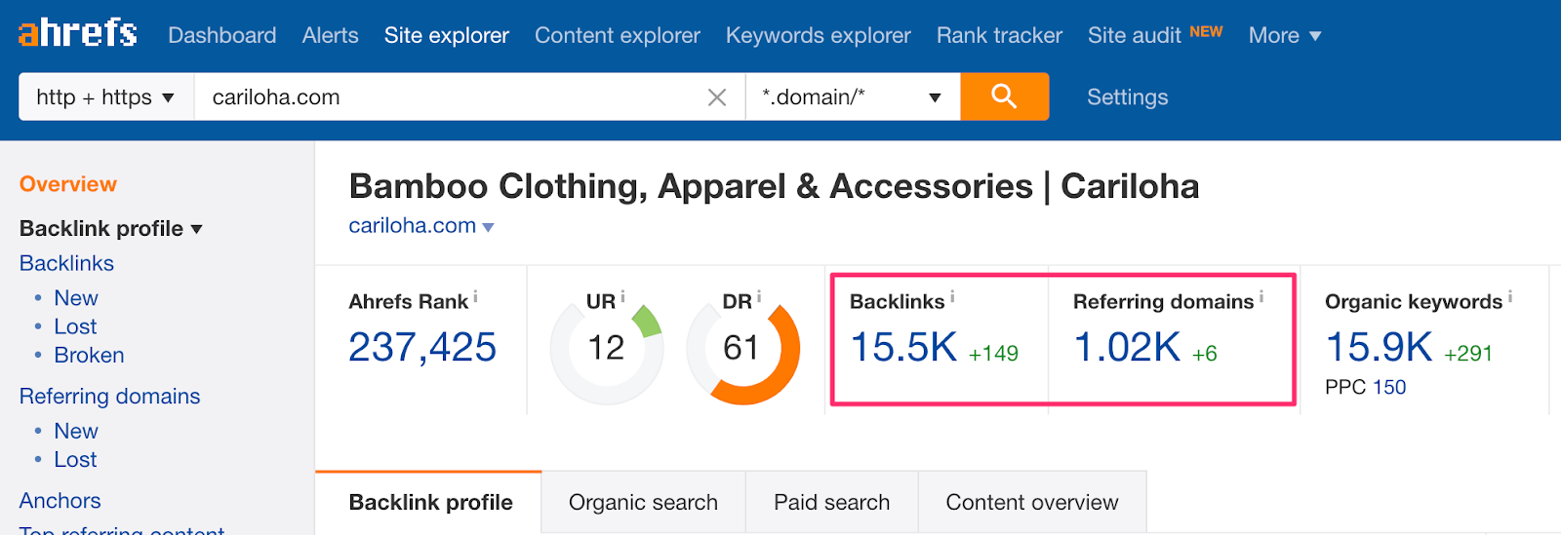Click info icon next to Backlinks label
Image resolution: width=1561 pixels, height=535 pixels.
coord(952,297)
